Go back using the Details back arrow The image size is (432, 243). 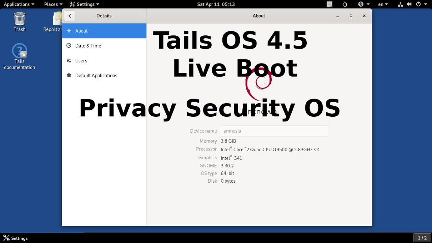tap(70, 16)
